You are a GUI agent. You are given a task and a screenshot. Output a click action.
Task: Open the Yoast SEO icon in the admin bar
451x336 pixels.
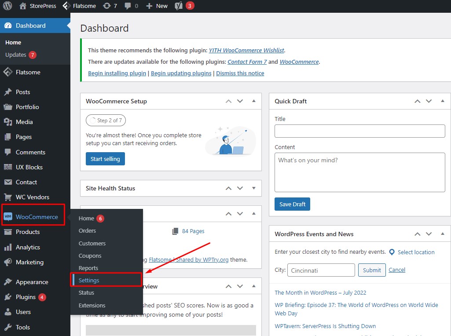(179, 6)
